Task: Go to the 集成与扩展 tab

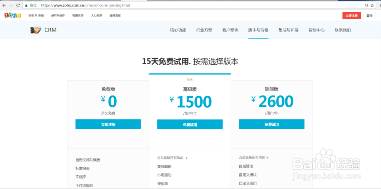Action: [x=288, y=30]
